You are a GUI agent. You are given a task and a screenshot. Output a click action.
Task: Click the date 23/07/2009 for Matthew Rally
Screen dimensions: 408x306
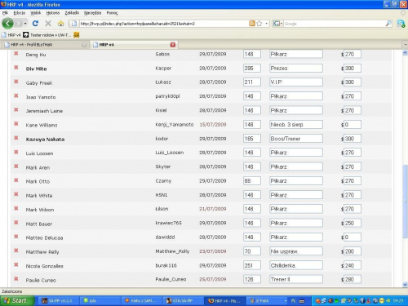(x=213, y=251)
